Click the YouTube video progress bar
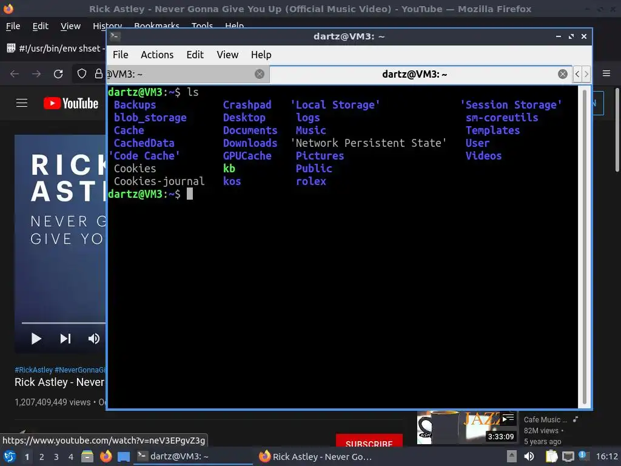 click(64, 323)
